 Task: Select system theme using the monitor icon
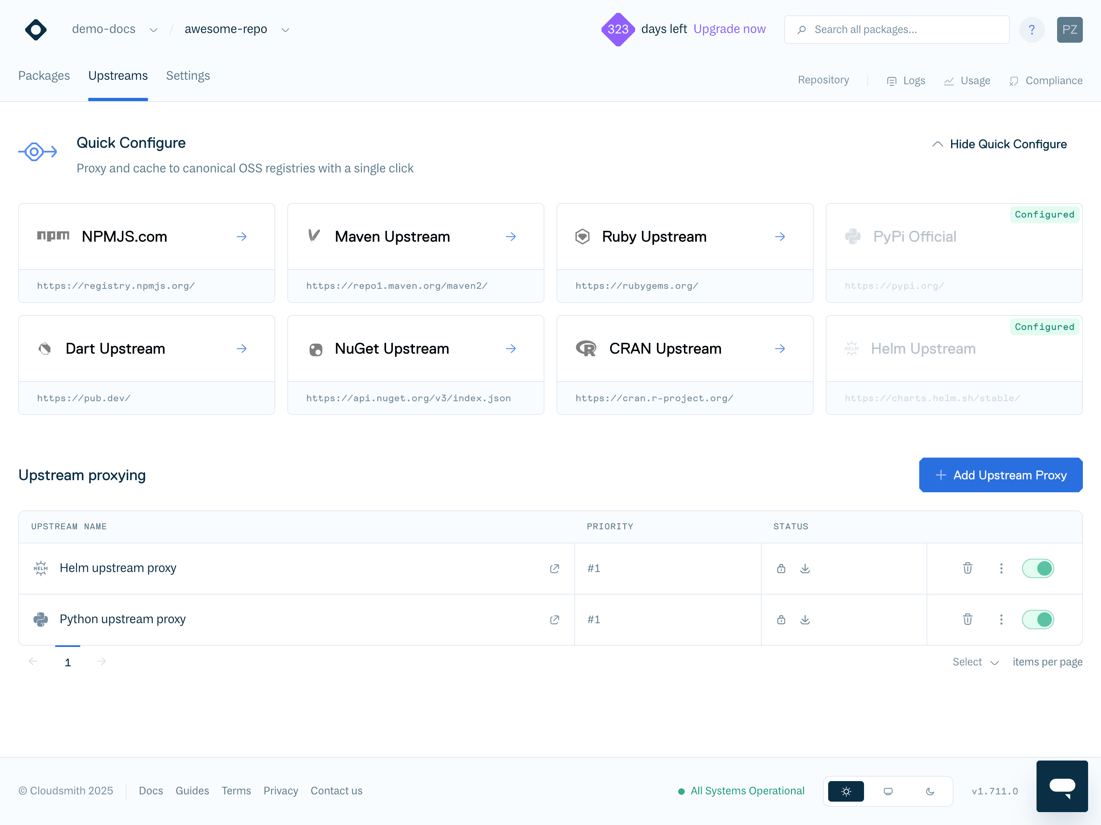(x=888, y=791)
